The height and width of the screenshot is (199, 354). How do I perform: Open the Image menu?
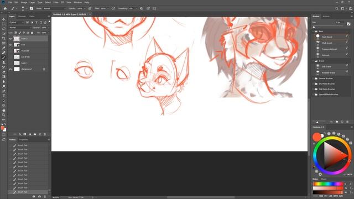(x=24, y=2)
